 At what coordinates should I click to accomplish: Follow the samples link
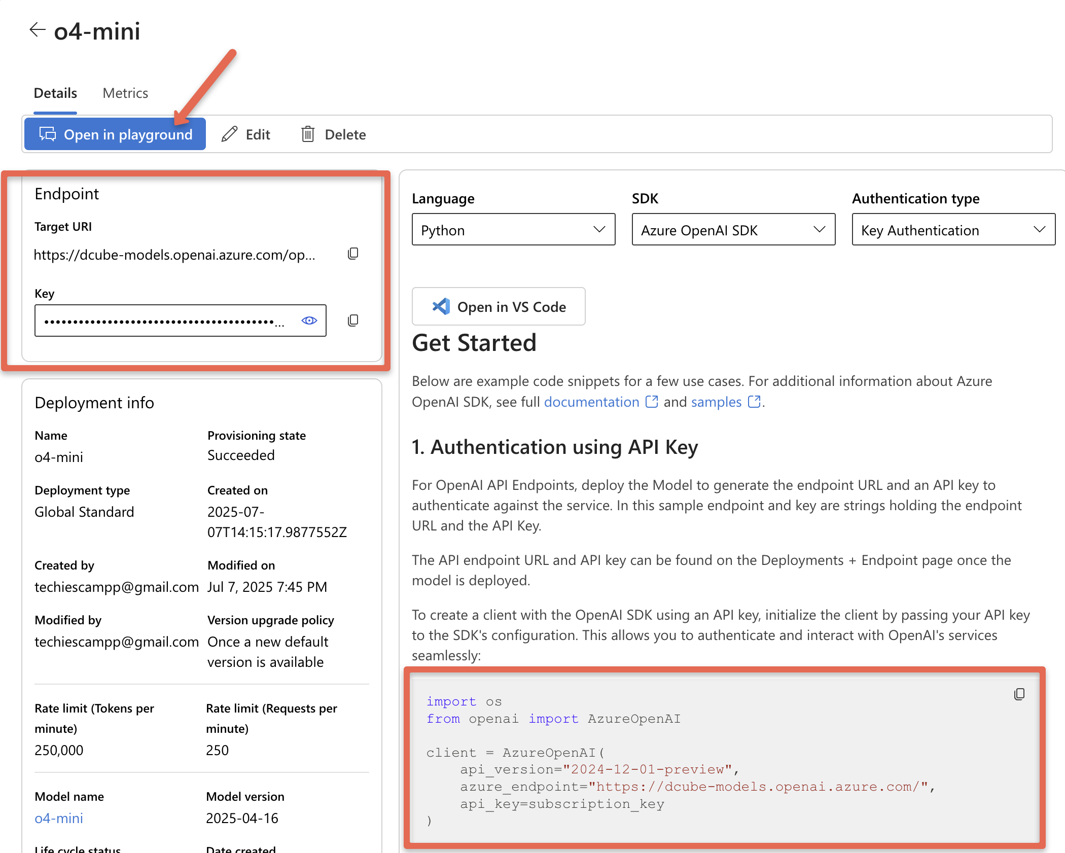pos(716,402)
